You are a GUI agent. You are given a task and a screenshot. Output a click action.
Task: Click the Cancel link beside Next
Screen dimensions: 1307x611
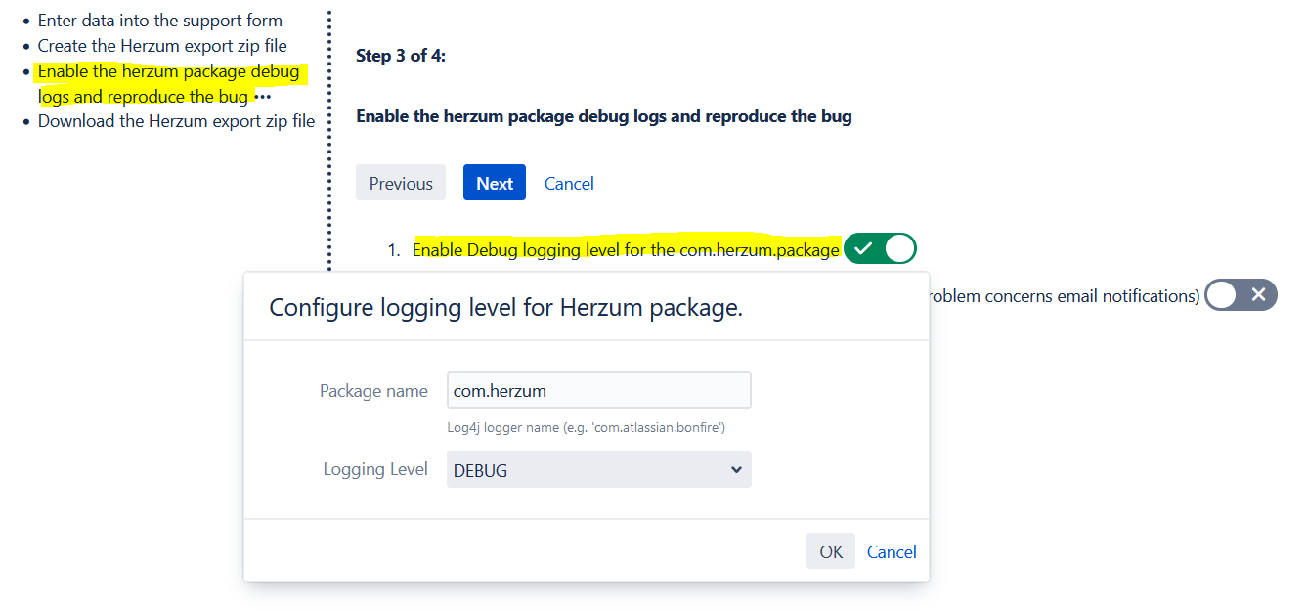click(x=569, y=183)
